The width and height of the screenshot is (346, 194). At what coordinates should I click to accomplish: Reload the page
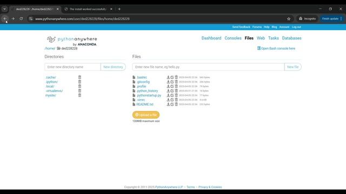coord(21,19)
